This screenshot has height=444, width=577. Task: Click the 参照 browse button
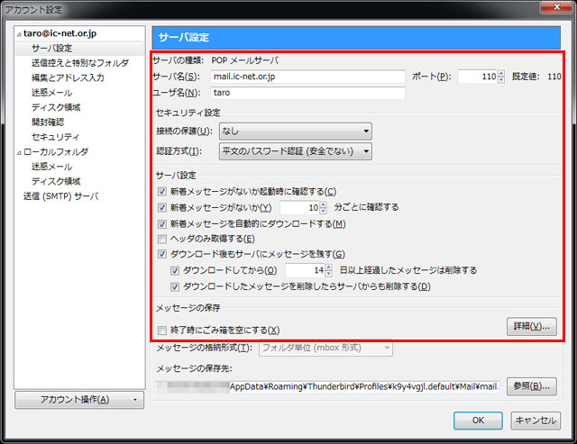point(530,386)
